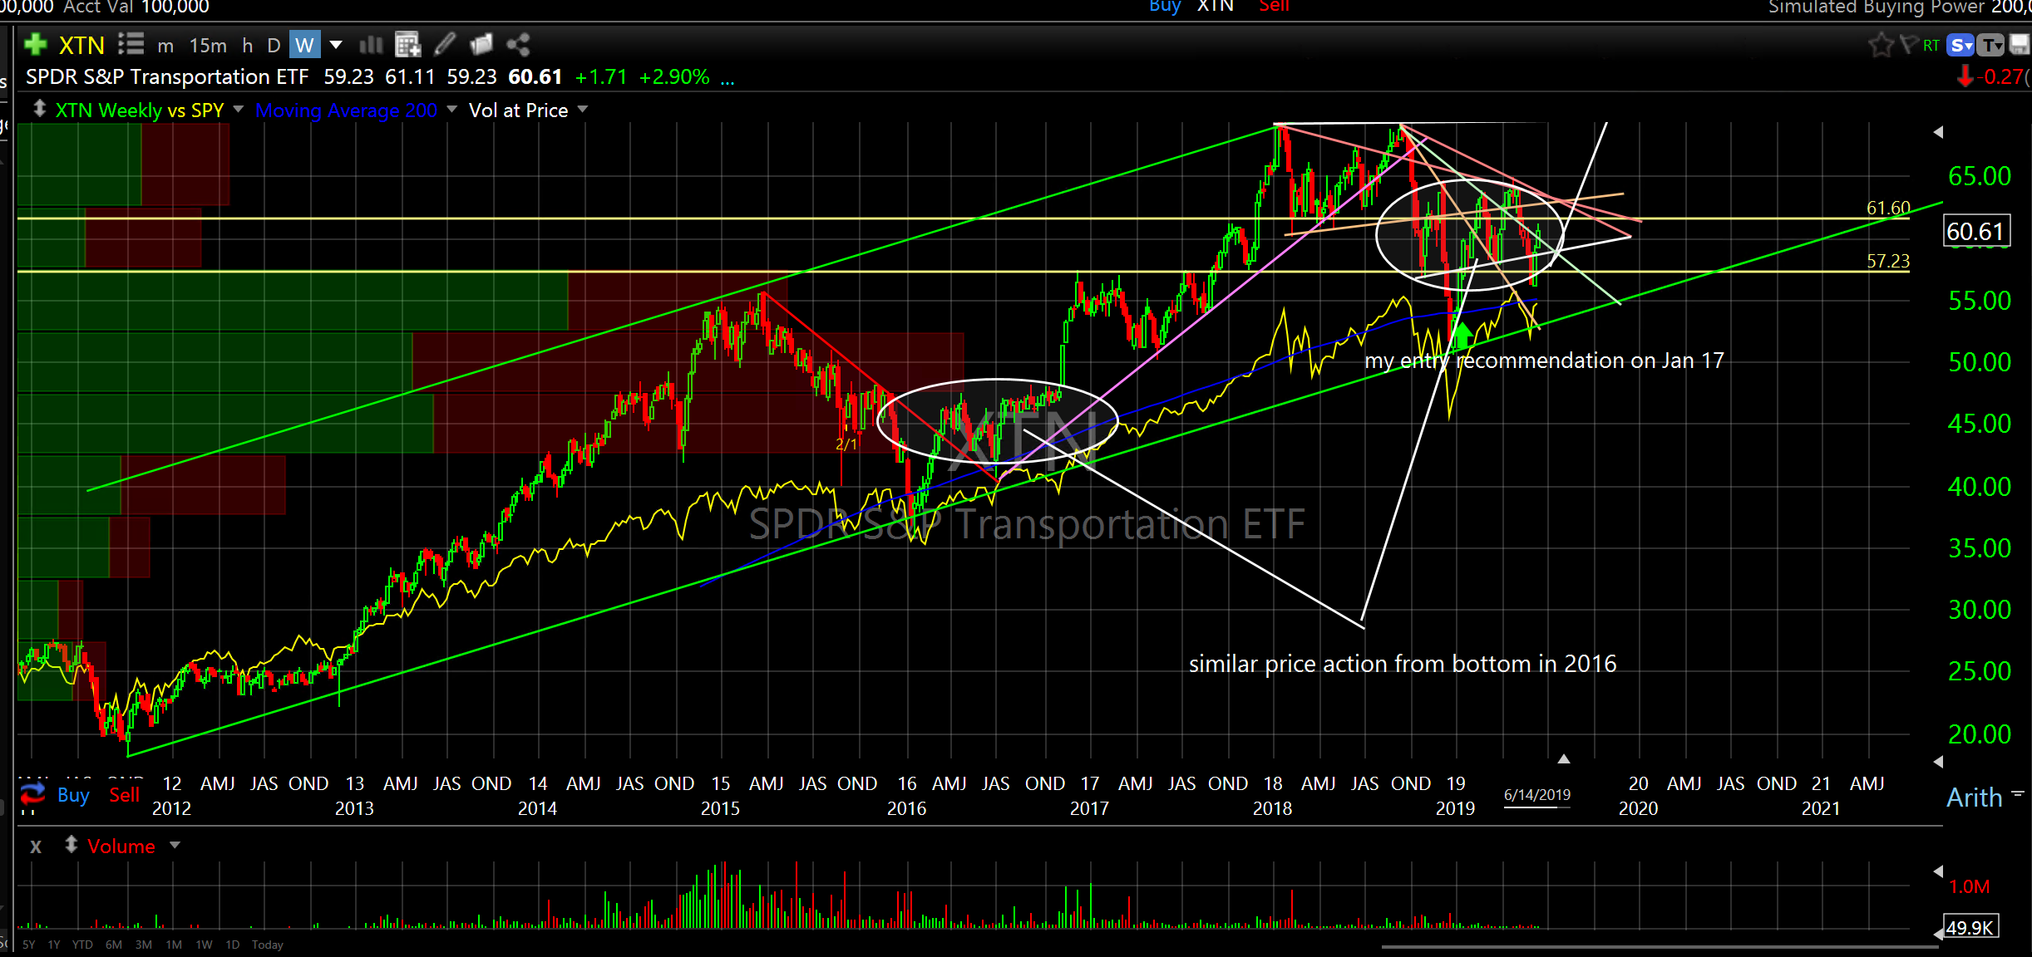Expand the XTN Weekly vs SPY dropdown

coord(239,110)
